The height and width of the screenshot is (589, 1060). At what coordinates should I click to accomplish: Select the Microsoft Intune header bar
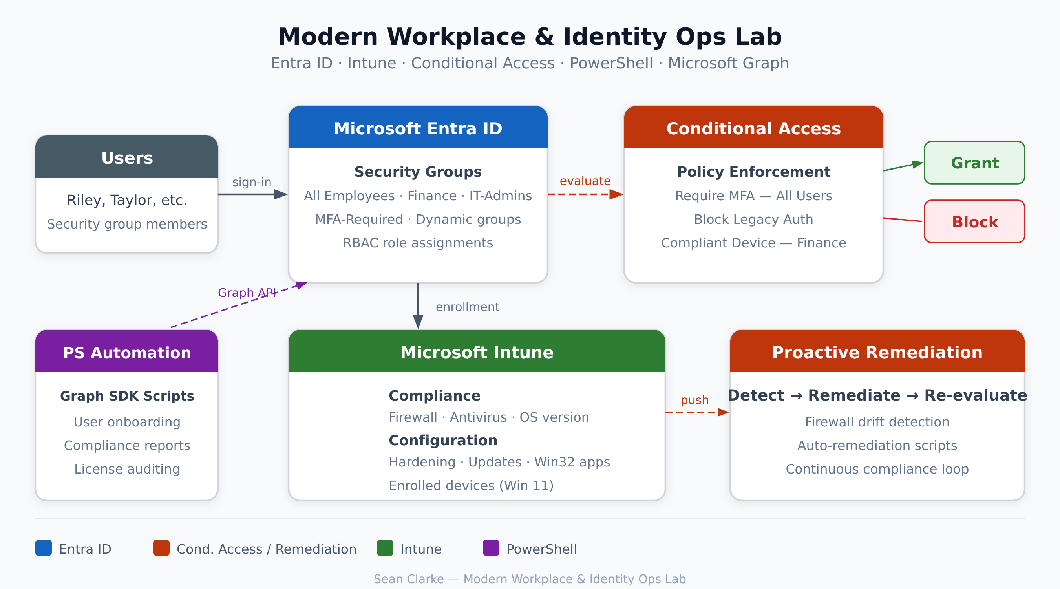[x=477, y=352]
